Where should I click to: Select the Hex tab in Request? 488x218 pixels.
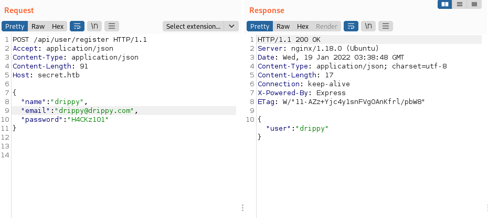click(x=57, y=26)
